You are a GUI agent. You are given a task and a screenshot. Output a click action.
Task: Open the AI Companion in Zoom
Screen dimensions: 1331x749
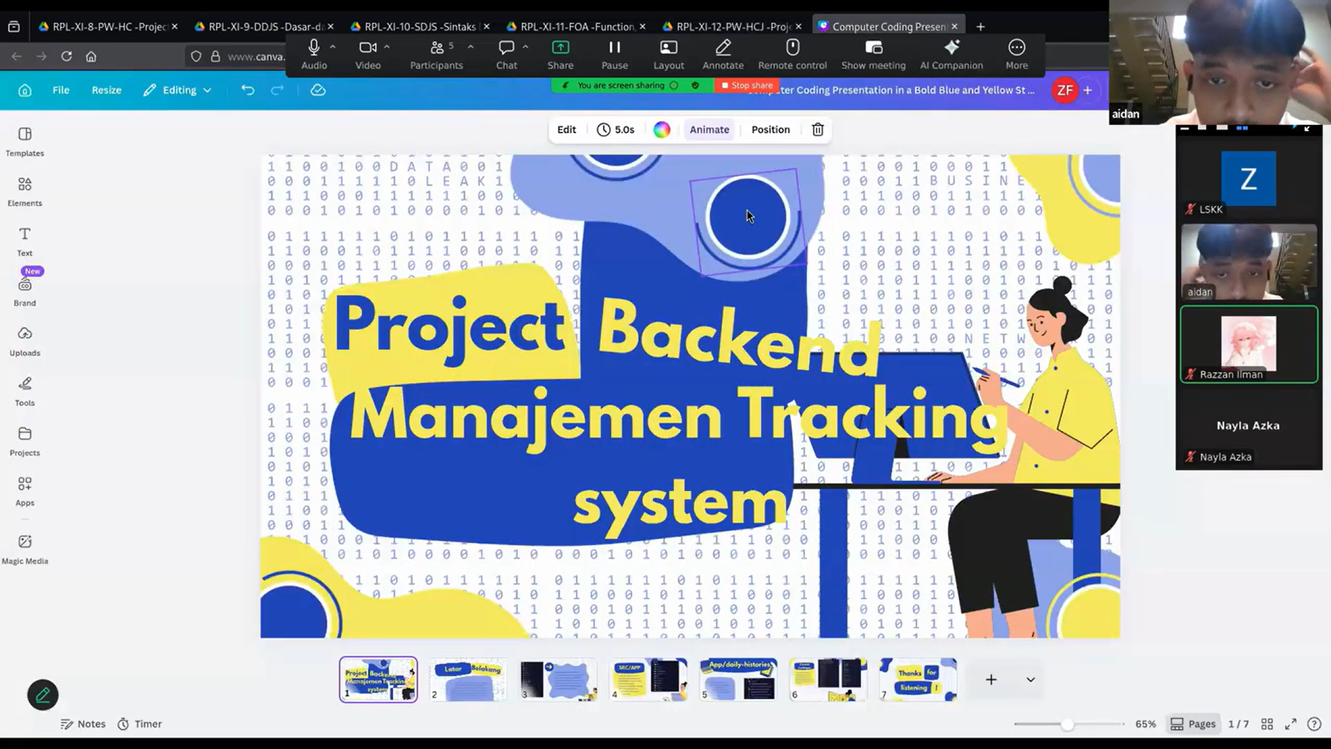tap(951, 54)
